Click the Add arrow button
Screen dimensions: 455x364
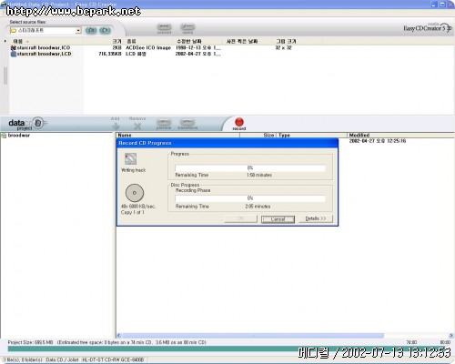click(116, 124)
